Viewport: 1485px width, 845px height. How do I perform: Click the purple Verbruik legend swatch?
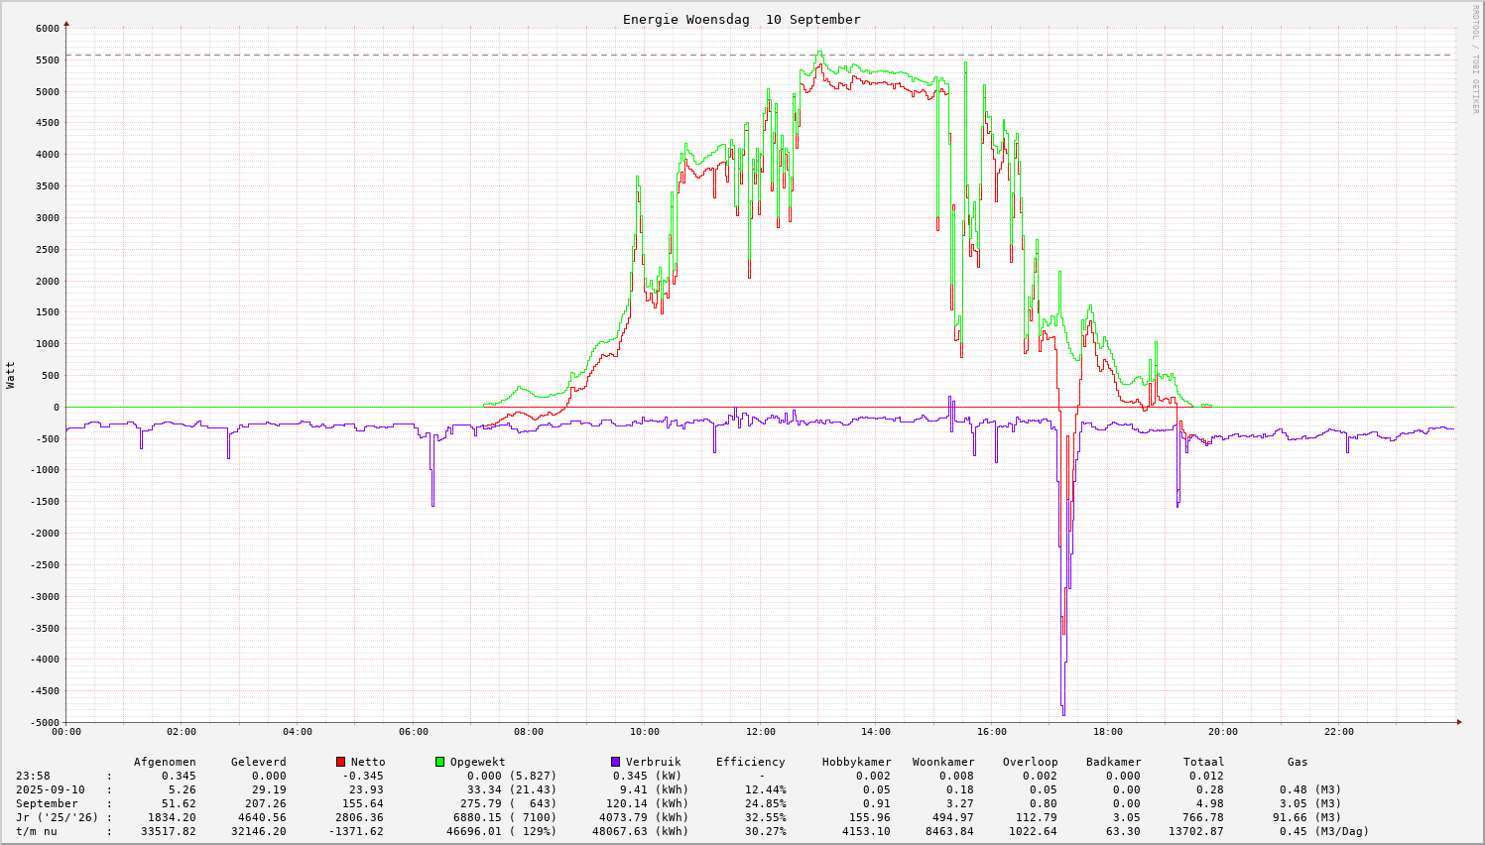point(616,762)
